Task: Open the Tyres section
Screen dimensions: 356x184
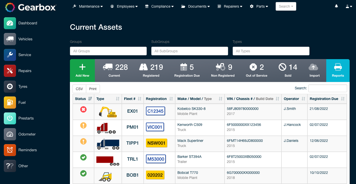Action: (23, 87)
